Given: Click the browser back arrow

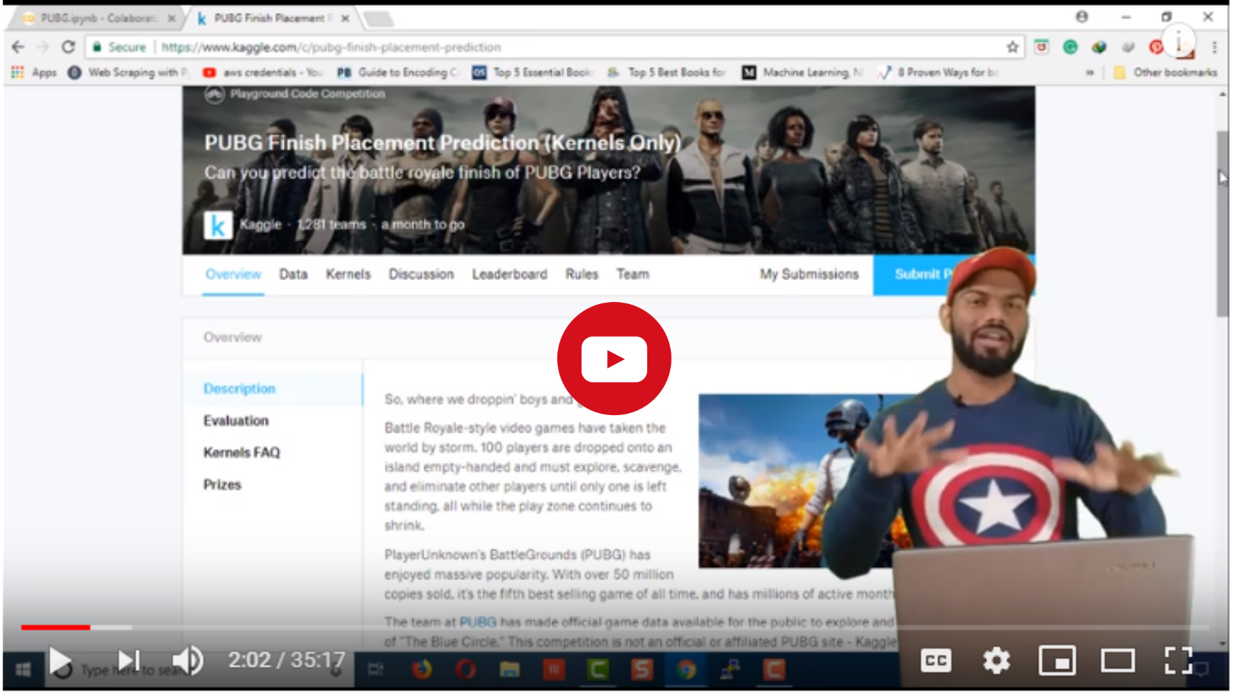Looking at the screenshot, I should pyautogui.click(x=18, y=47).
